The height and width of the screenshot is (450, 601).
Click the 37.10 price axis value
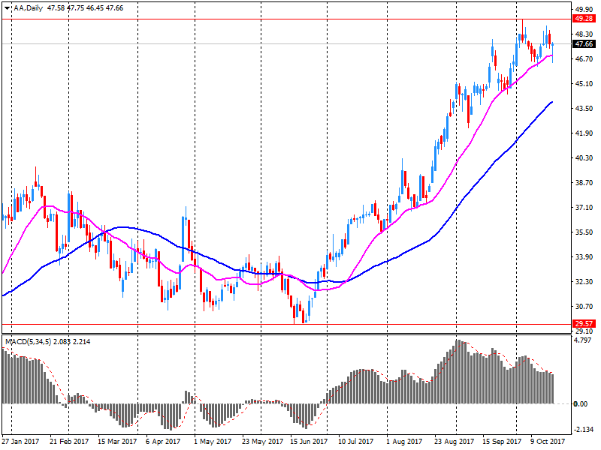584,208
